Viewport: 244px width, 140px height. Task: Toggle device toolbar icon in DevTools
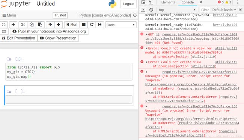click(151, 2)
